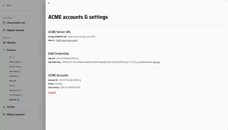Click the Billing & payment card icon
This screenshot has width=228, height=130.
tap(4, 115)
